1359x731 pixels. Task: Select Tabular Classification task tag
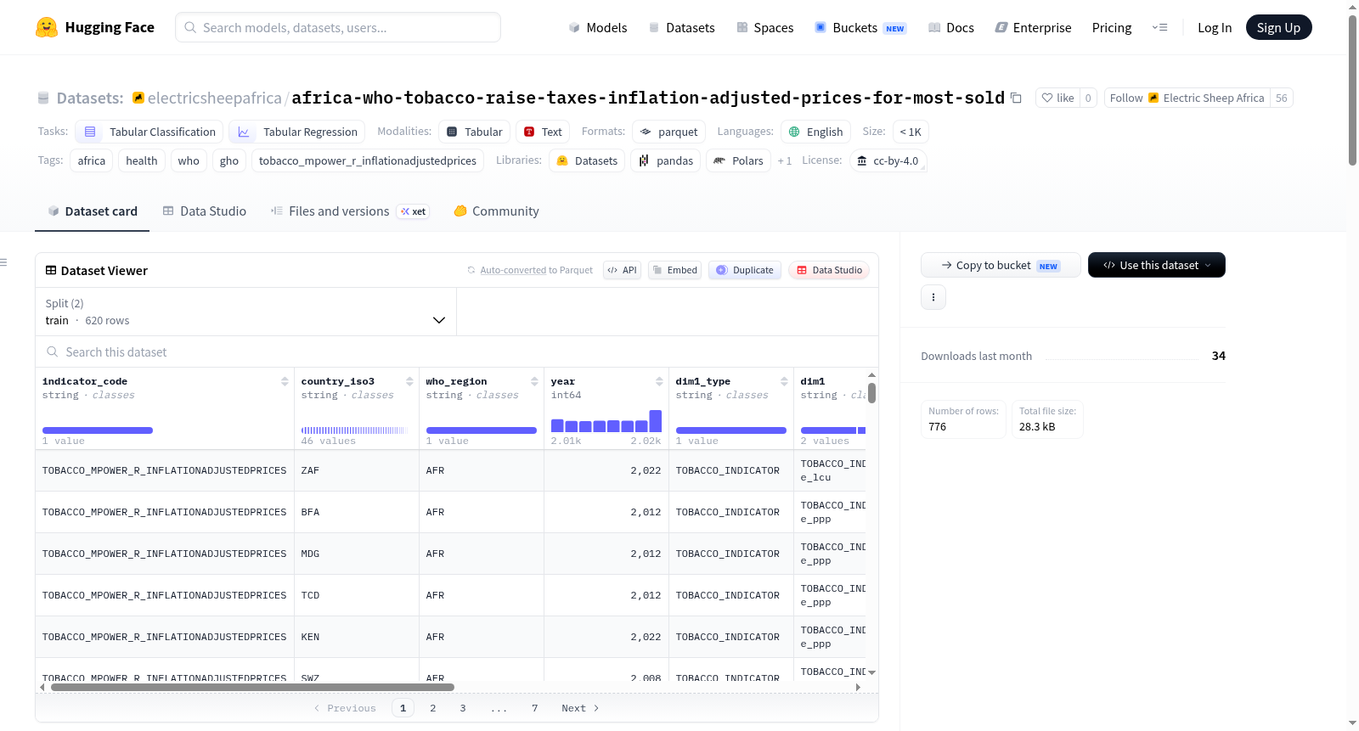149,132
